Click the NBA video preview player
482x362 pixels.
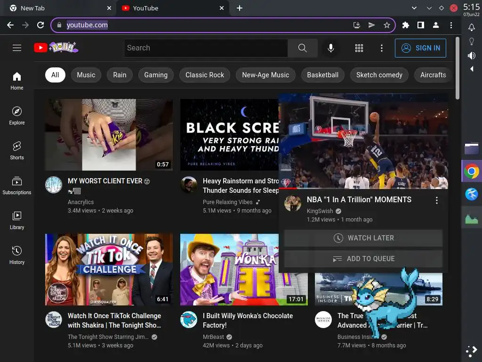pos(363,141)
